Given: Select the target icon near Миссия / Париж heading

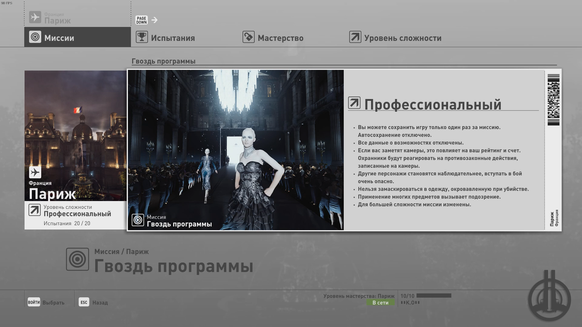Looking at the screenshot, I should (77, 259).
